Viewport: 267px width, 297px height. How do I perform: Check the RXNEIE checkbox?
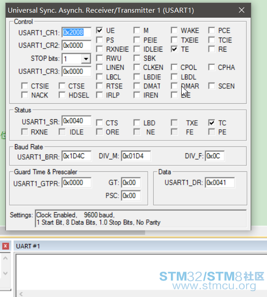pyautogui.click(x=99, y=49)
